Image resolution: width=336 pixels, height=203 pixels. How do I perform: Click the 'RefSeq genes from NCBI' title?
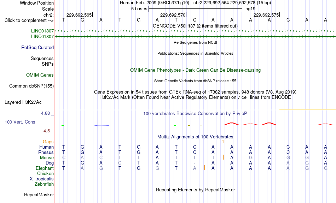click(x=195, y=42)
